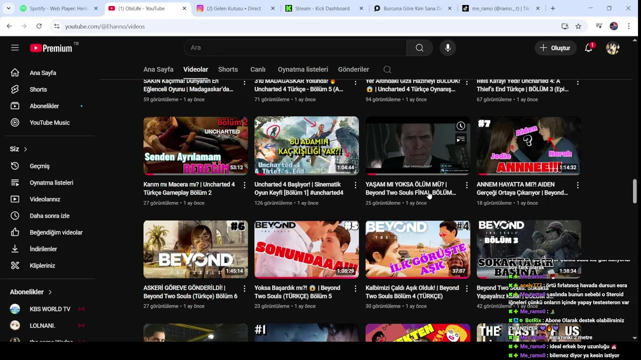Open İLK GÖRÜŞTE AŞK thumbnail
Screen dimensions: 641x360
click(418, 249)
